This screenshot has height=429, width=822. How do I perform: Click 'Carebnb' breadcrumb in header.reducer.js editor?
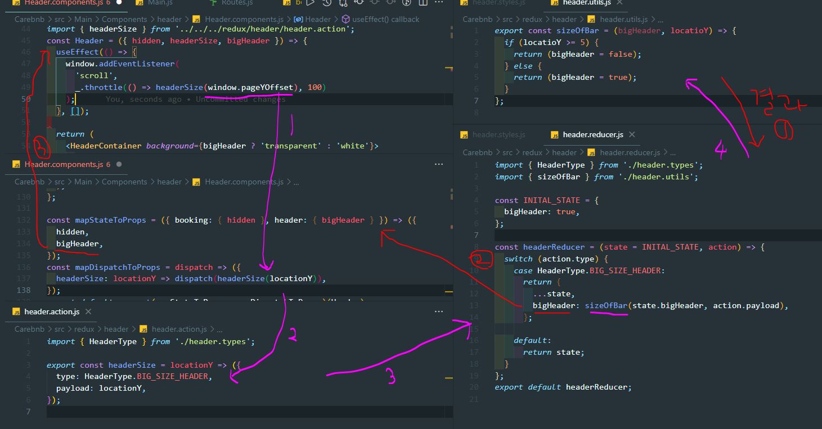[x=477, y=152]
